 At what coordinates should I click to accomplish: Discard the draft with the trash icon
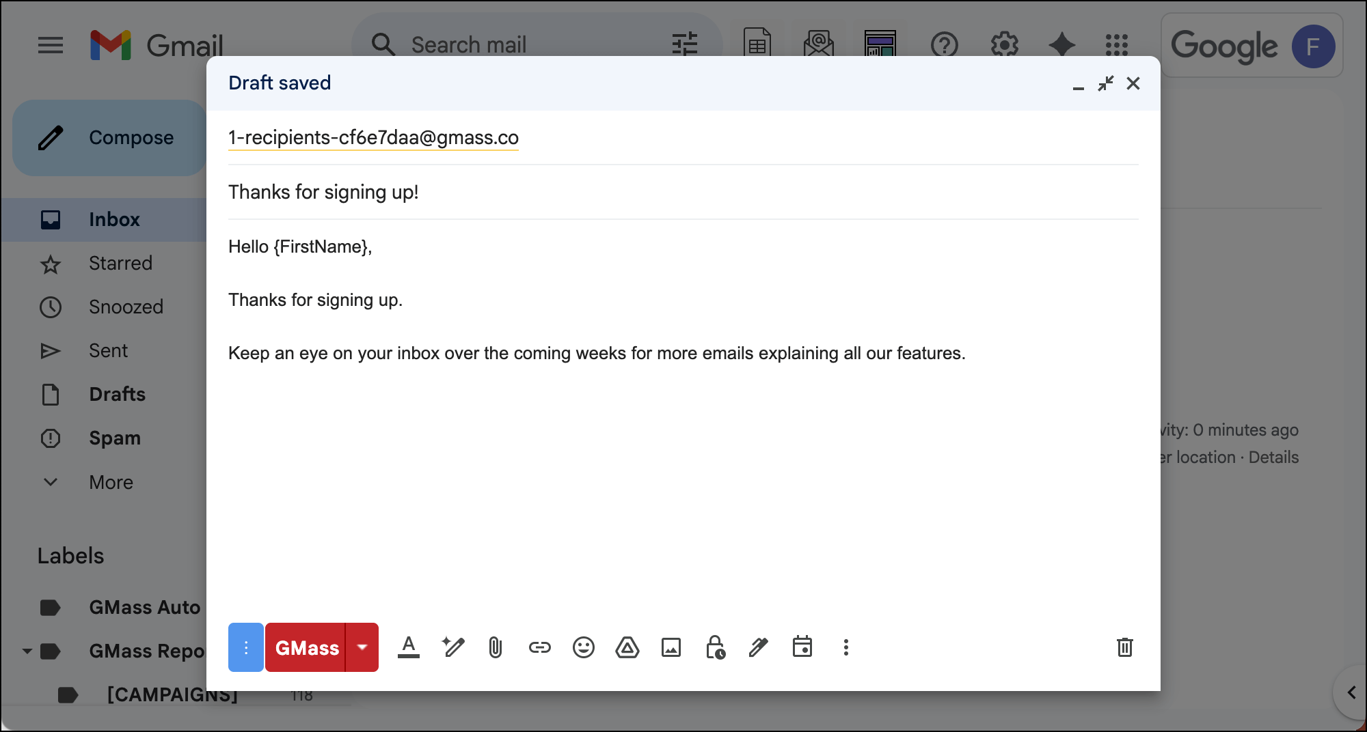pyautogui.click(x=1125, y=647)
